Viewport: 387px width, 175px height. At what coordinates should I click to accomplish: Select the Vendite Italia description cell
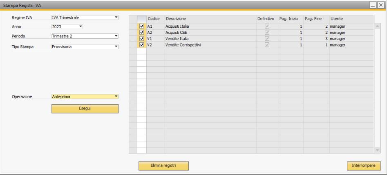(x=210, y=39)
